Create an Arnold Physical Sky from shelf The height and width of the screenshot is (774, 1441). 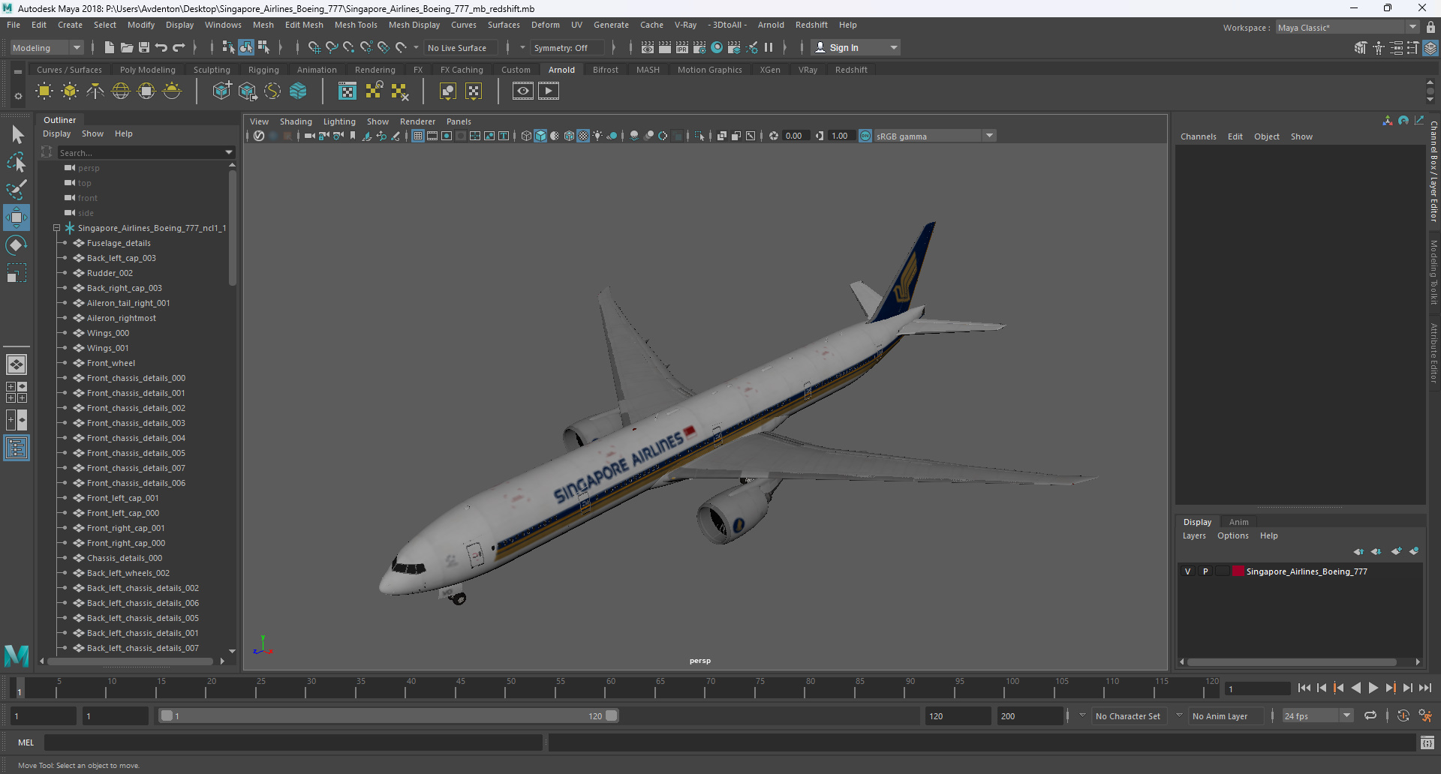tap(172, 91)
